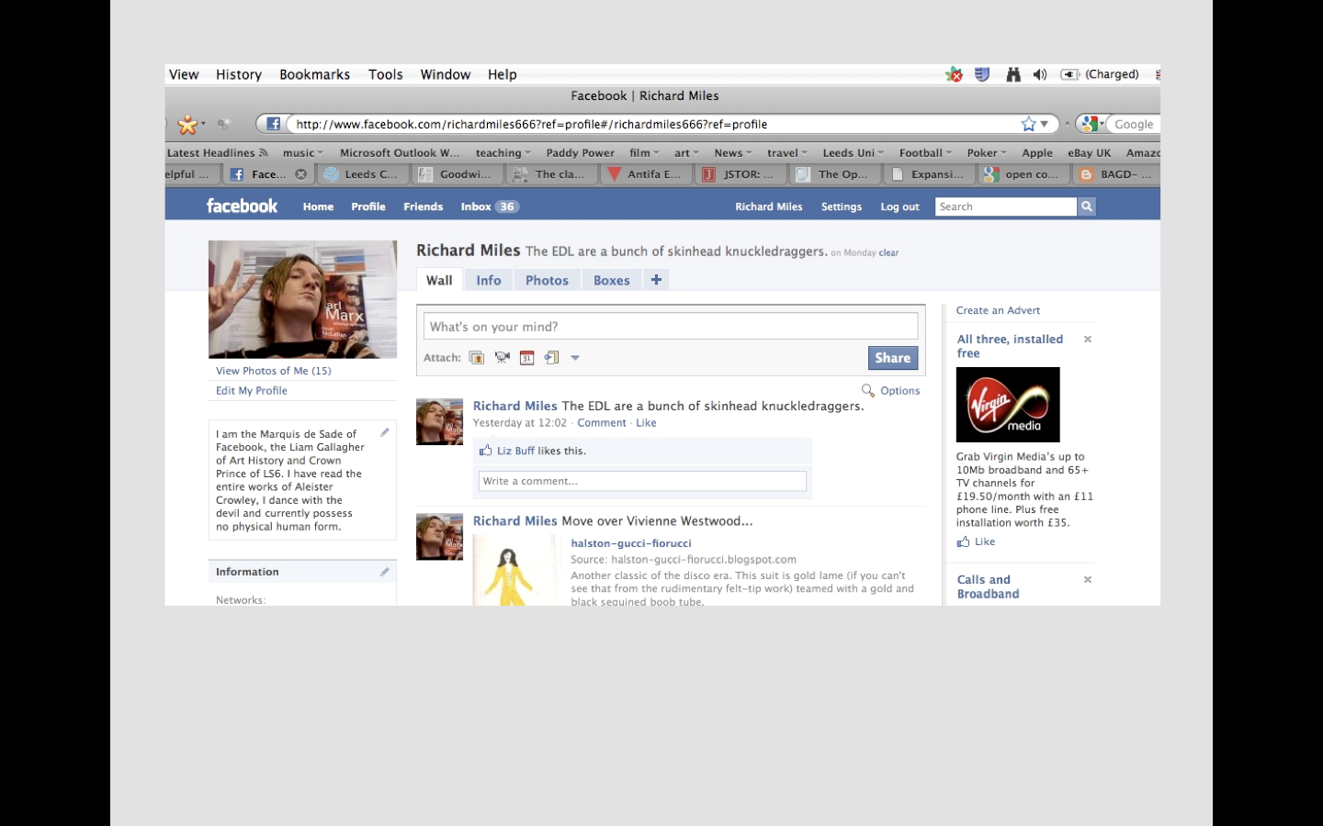Screen dimensions: 1323x826
Task: Expand the Poker bookmarks folder
Action: click(987, 153)
